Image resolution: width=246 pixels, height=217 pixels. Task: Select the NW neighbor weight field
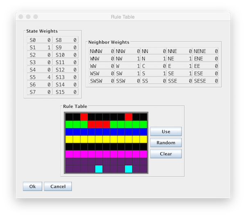point(128,58)
